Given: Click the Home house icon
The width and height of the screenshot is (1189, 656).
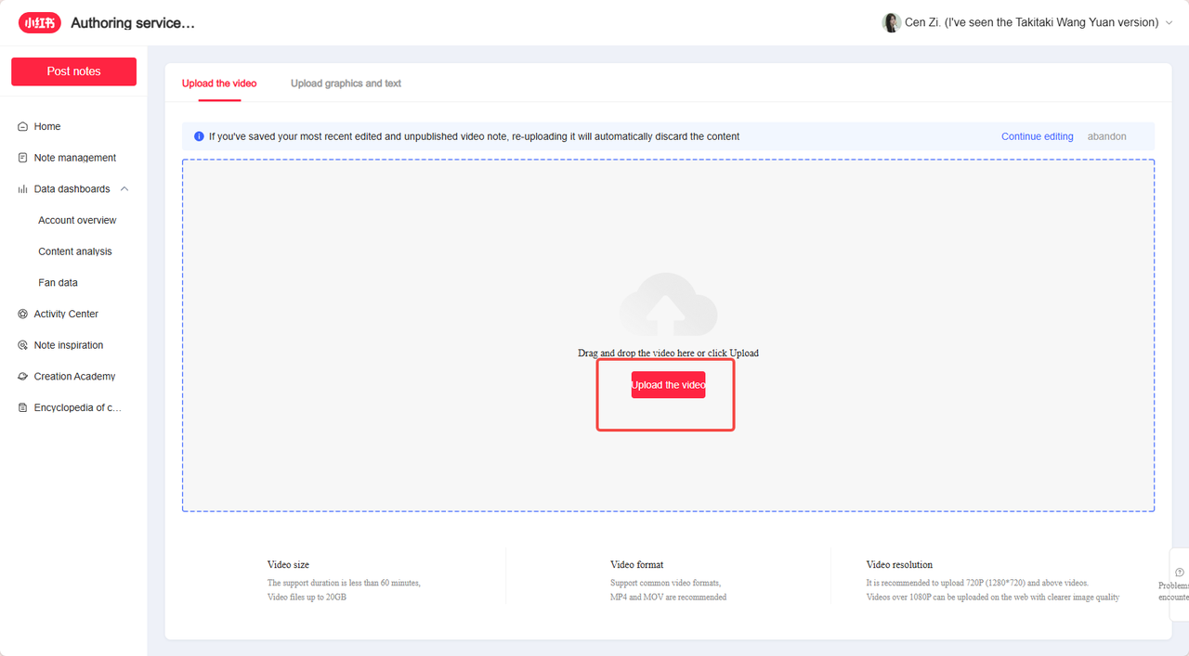Looking at the screenshot, I should pos(22,126).
